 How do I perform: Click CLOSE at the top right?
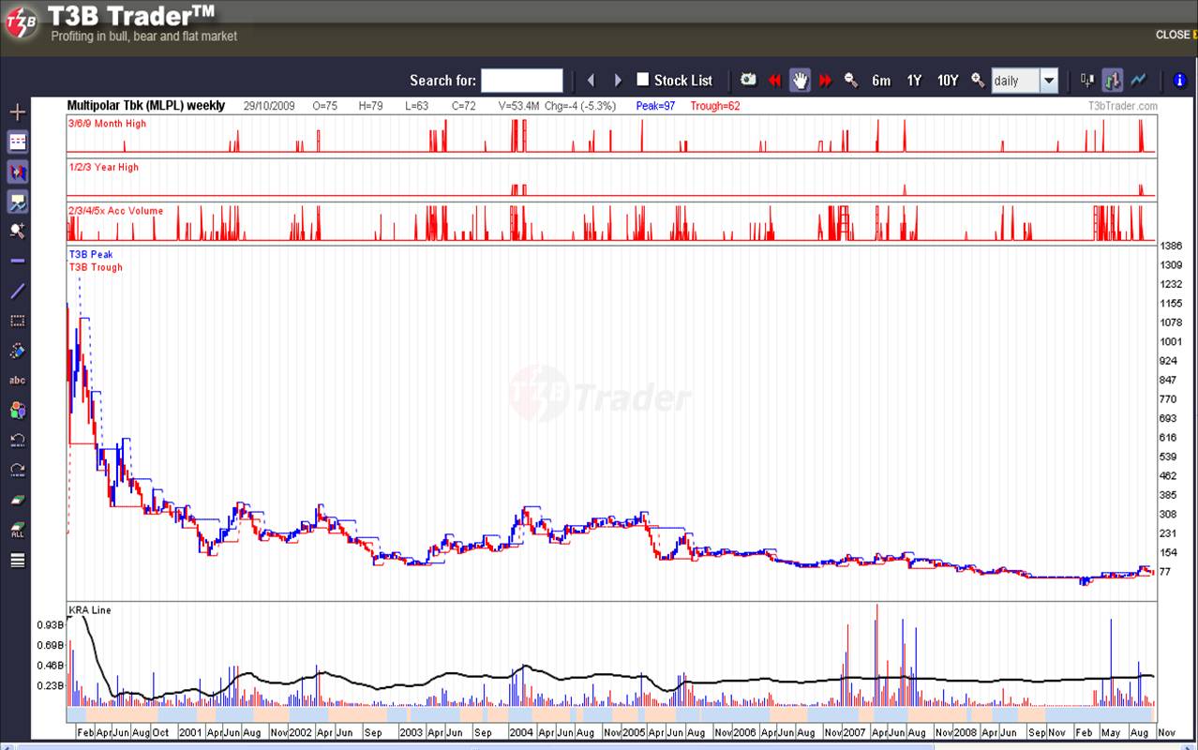coord(1173,34)
